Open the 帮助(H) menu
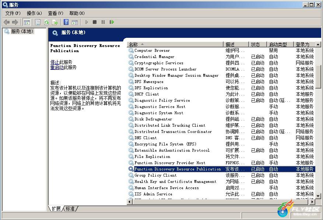The height and width of the screenshot is (220, 323). (77, 13)
